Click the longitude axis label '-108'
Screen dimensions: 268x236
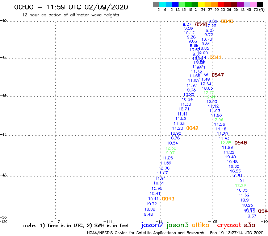213,222
